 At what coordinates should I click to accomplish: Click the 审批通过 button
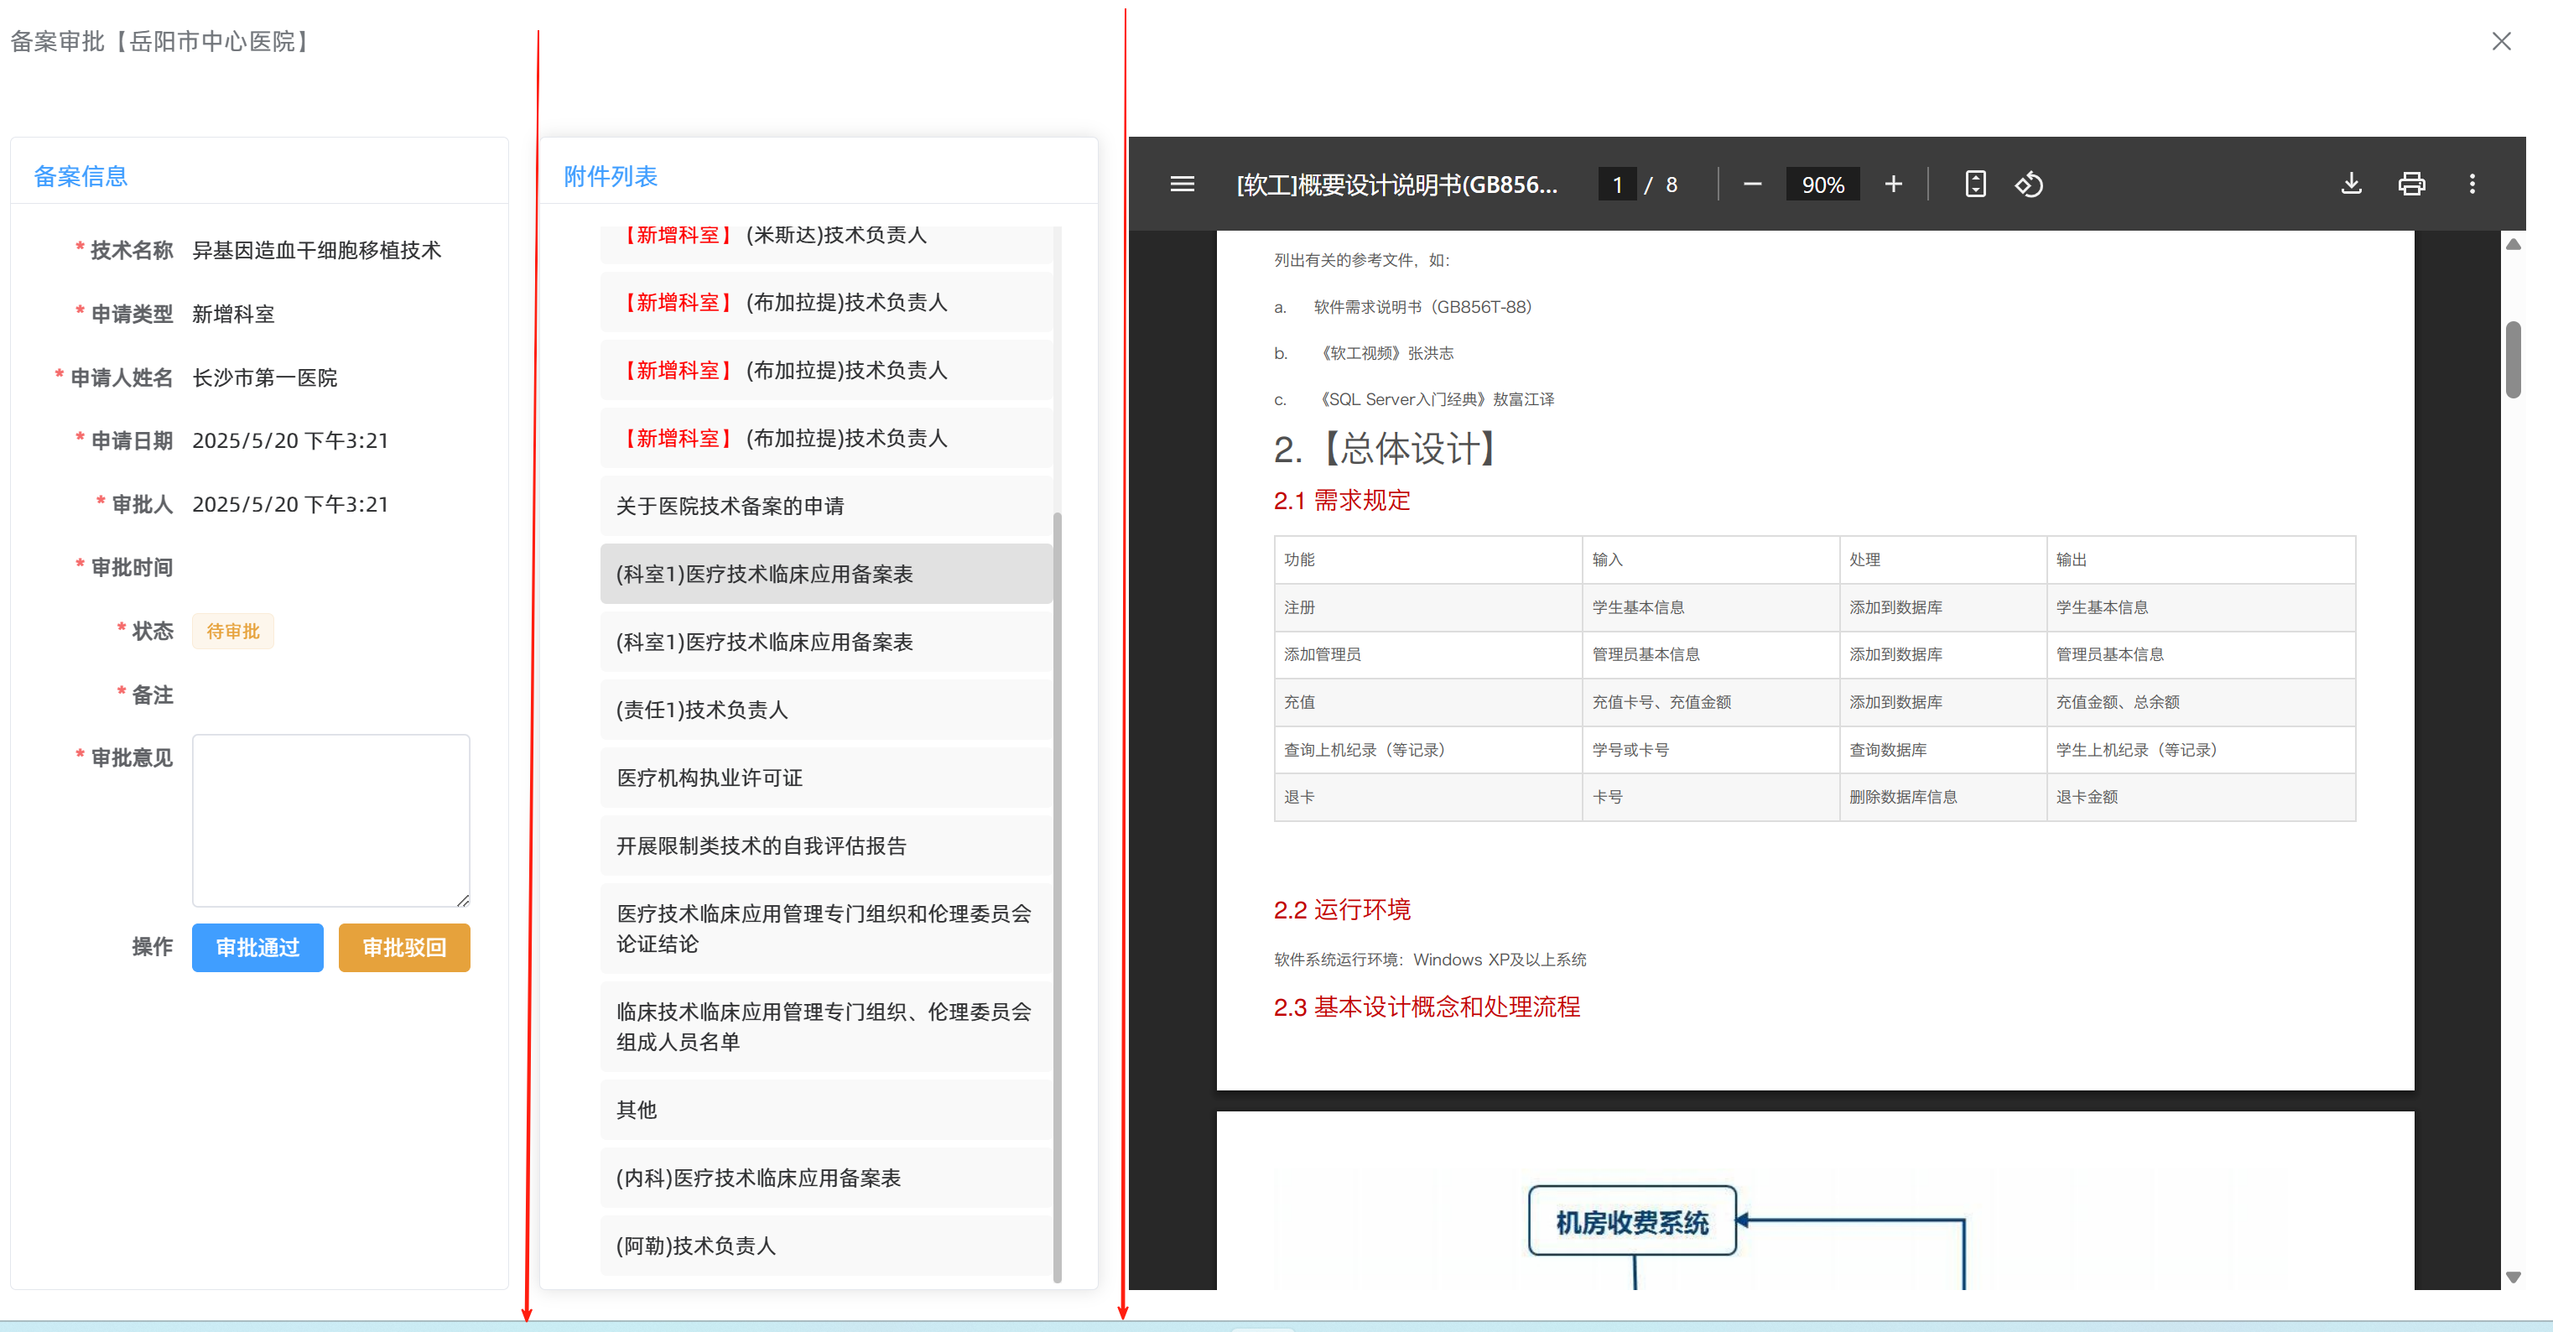tap(257, 948)
